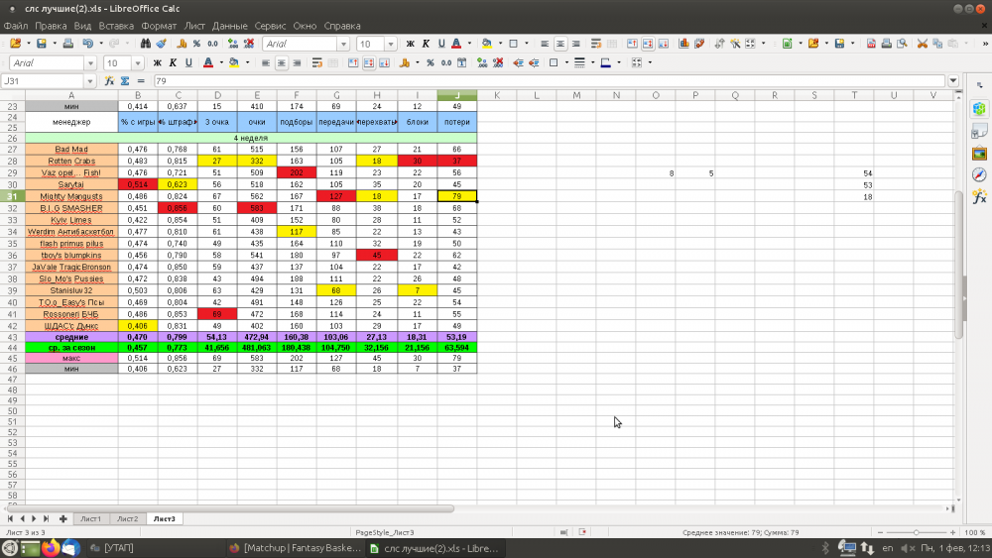Click Decrease Indent icon
Screen dimensions: 992x558
(534, 62)
